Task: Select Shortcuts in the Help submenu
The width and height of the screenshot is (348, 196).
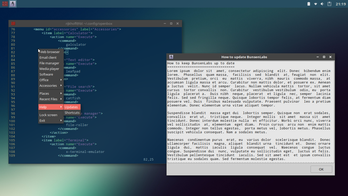Action: click(72, 113)
